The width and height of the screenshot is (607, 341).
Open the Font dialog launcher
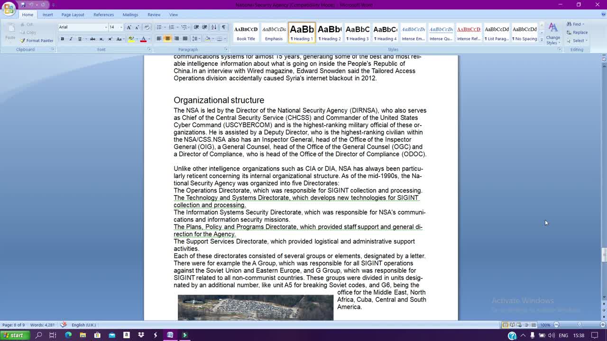148,49
